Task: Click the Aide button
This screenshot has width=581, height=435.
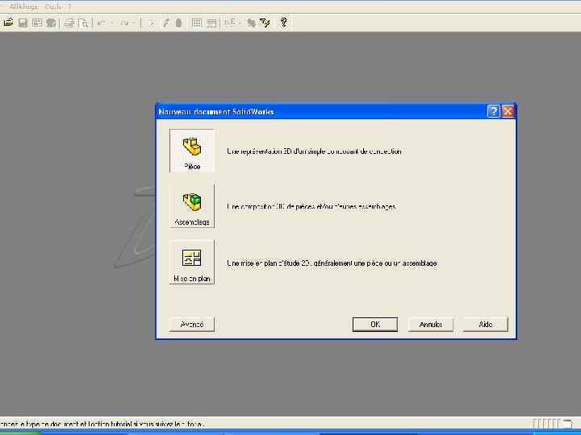Action: pyautogui.click(x=486, y=325)
